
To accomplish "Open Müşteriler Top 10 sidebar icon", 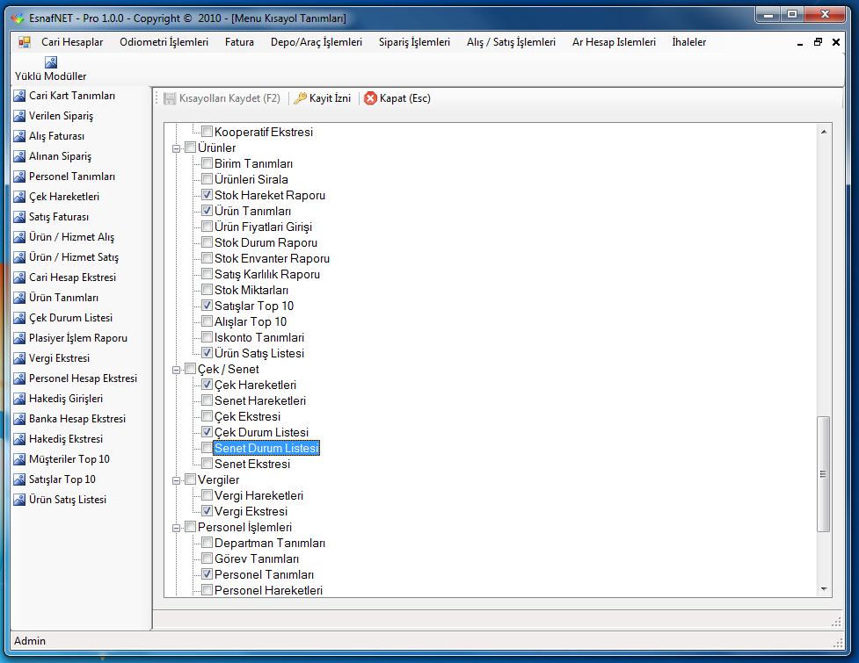I will pos(19,460).
